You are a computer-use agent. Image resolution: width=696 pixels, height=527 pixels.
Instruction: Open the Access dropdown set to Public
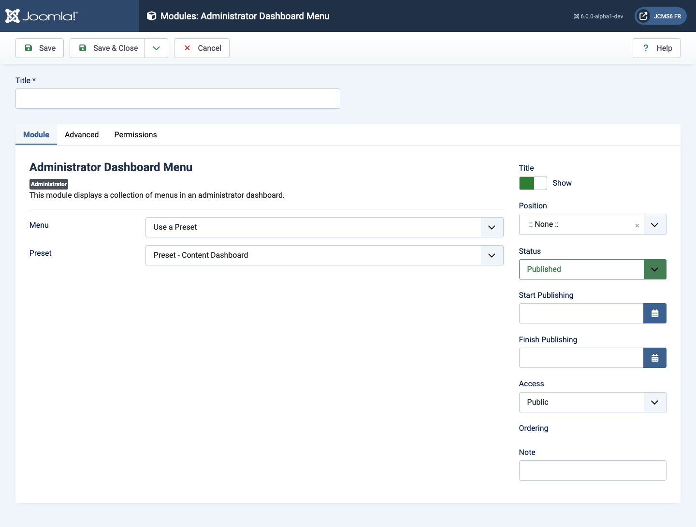[x=593, y=402]
